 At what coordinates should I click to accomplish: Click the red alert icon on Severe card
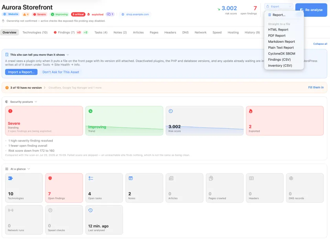[10, 111]
